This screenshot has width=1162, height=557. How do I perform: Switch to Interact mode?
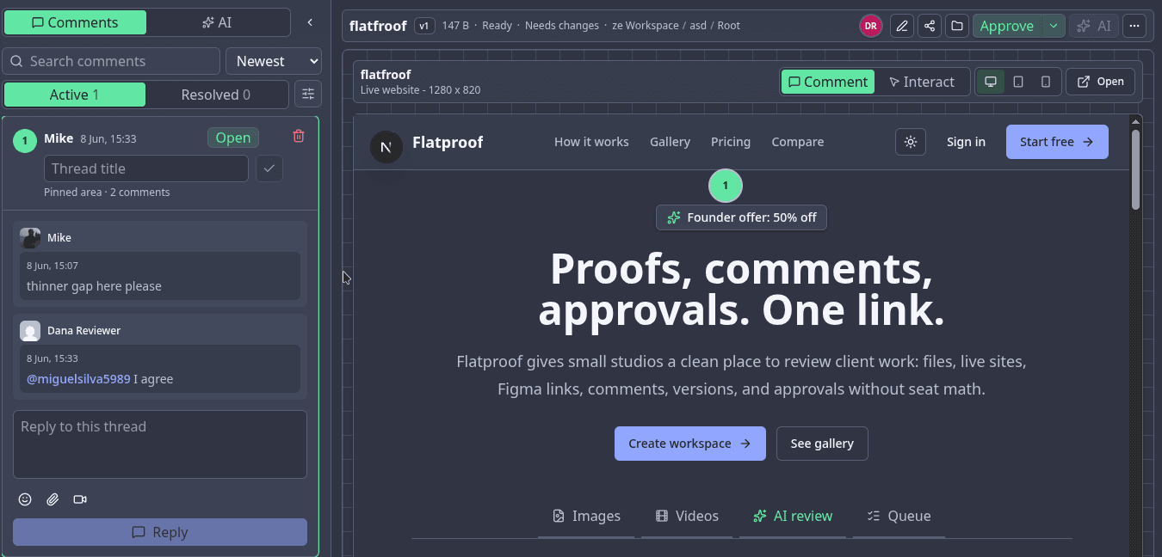tap(922, 82)
